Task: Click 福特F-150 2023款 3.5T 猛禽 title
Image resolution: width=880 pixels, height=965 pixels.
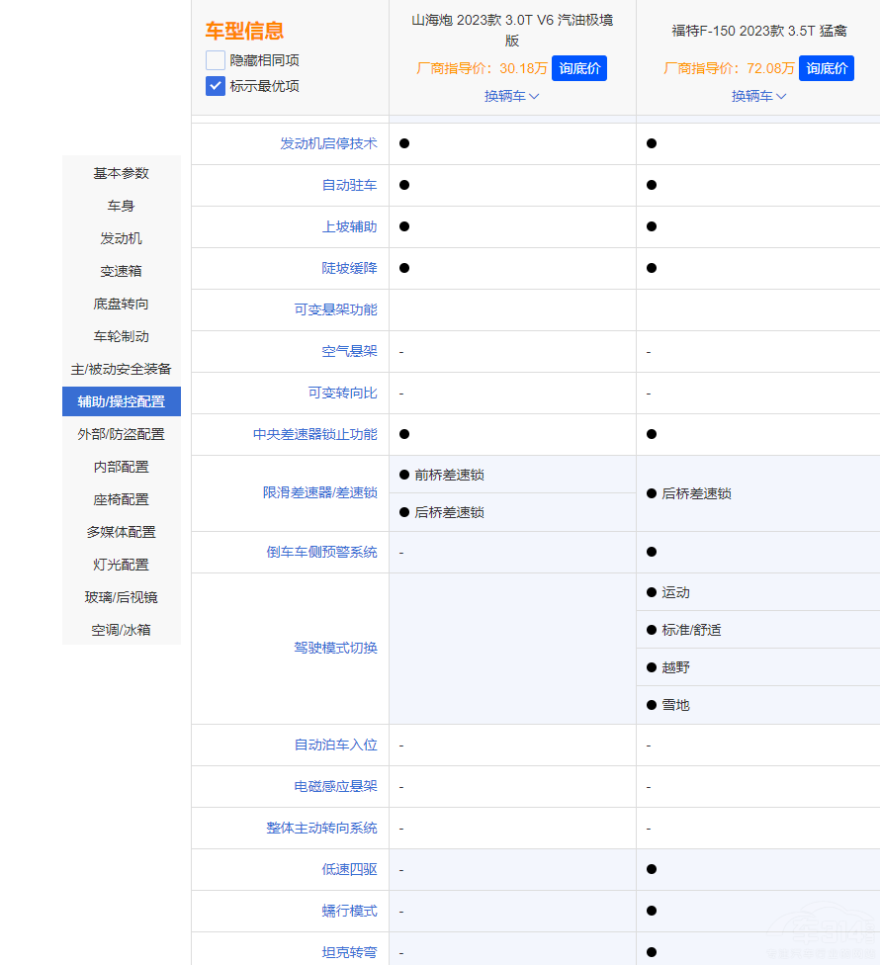Action: 758,31
